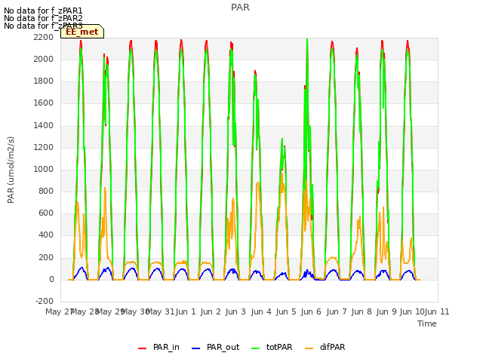The width and height of the screenshot is (483, 362).
Task: Click the Jun 8 x-axis label
Action: click(x=361, y=311)
